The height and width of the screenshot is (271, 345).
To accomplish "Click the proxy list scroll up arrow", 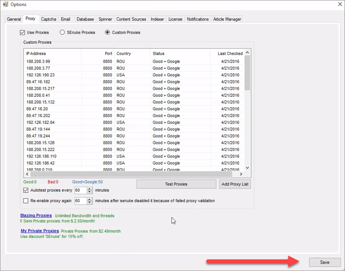I will pos(247,52).
